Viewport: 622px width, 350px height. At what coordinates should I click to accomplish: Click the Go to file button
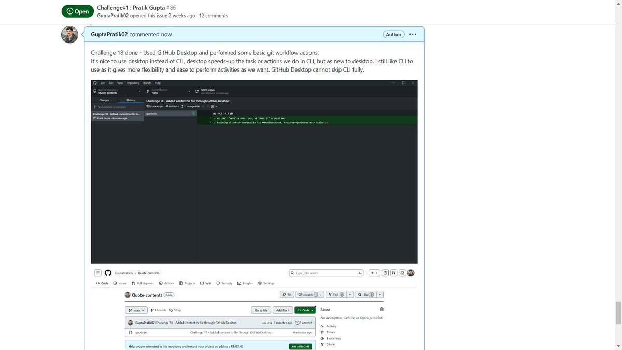pyautogui.click(x=261, y=310)
